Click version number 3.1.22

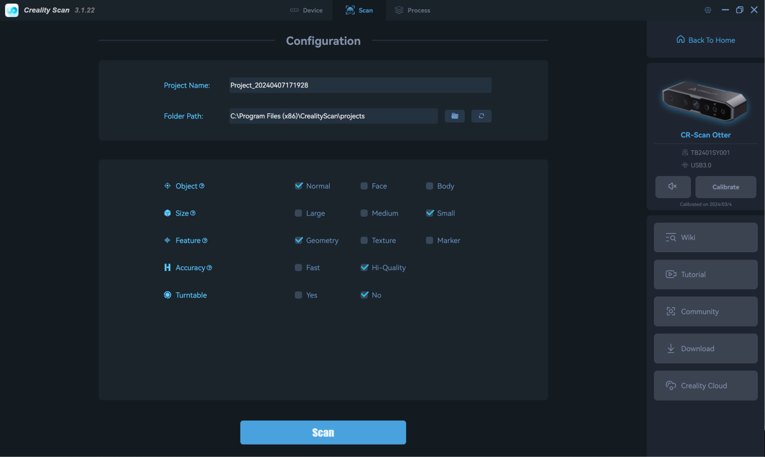tap(84, 10)
